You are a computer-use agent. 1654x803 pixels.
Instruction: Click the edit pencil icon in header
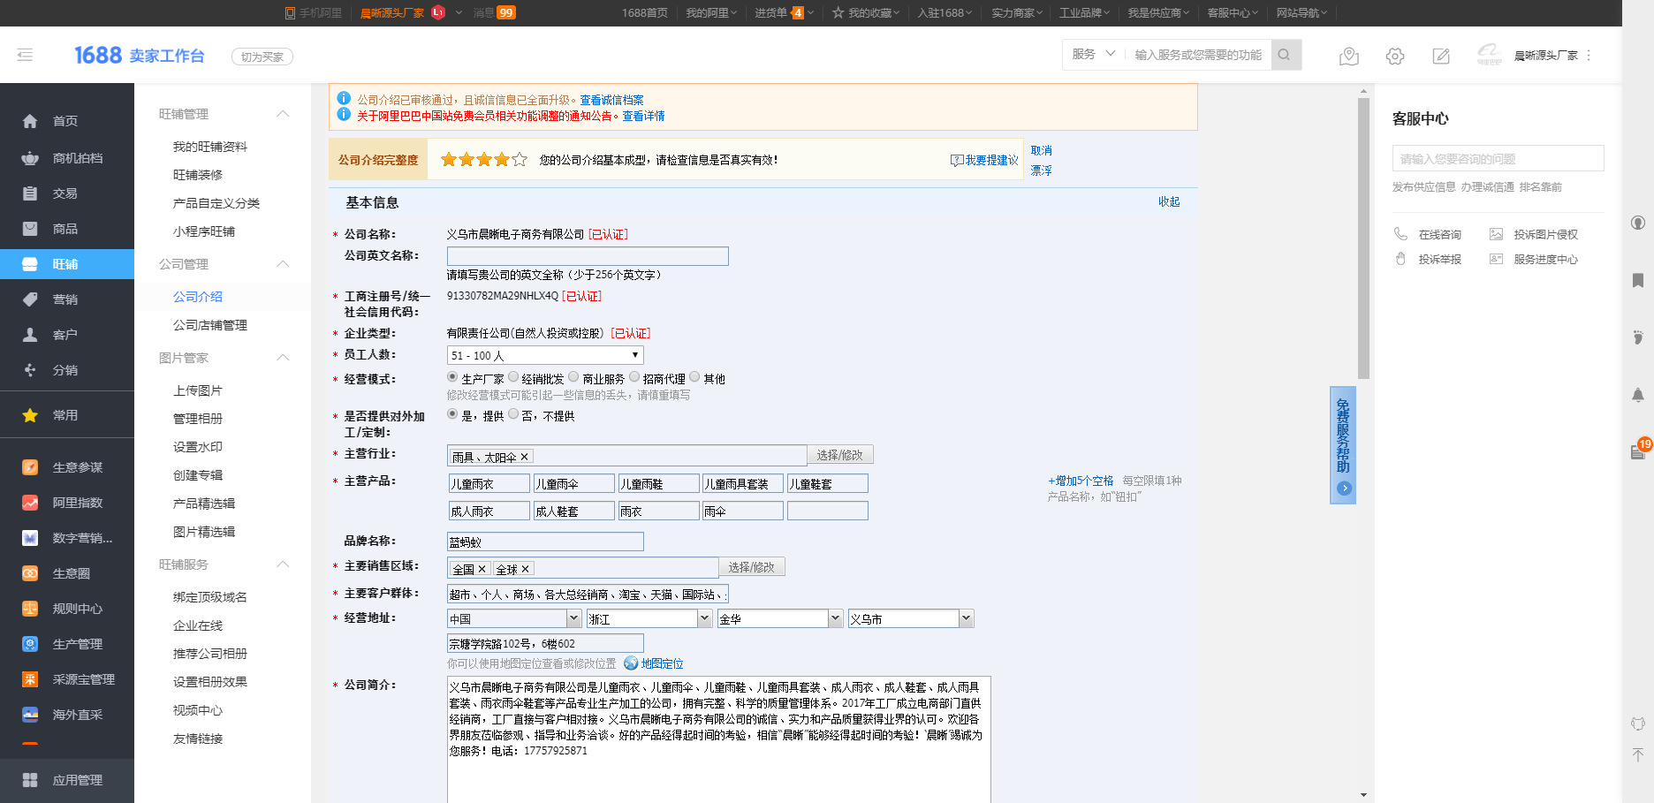1441,56
